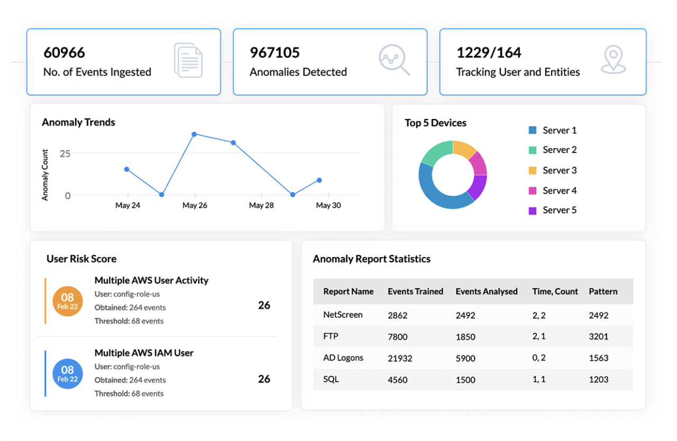Image resolution: width=677 pixels, height=441 pixels.
Task: Click the risk score 26 for AWS User Activity
Action: (x=264, y=305)
